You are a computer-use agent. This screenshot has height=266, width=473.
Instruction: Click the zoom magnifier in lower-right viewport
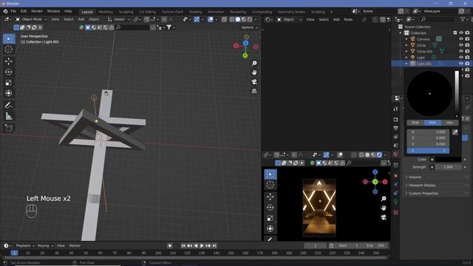tap(384, 199)
